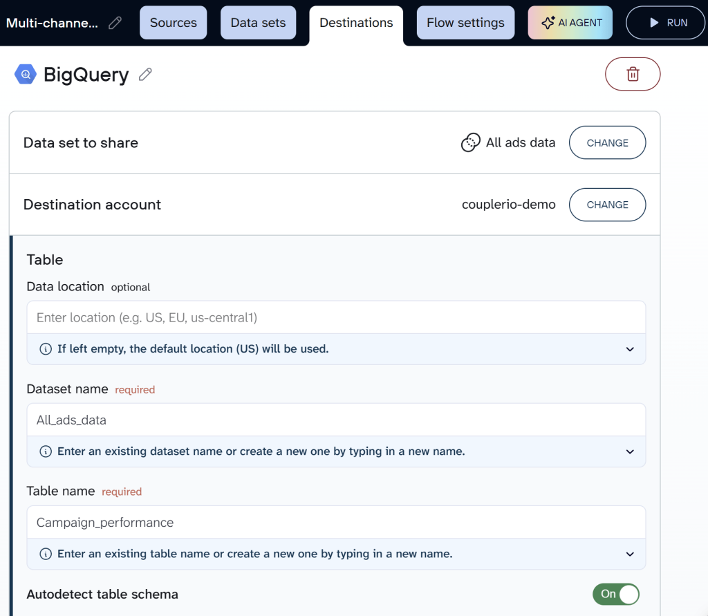The image size is (708, 616).
Task: Open the delete destination trash icon
Action: [x=633, y=74]
